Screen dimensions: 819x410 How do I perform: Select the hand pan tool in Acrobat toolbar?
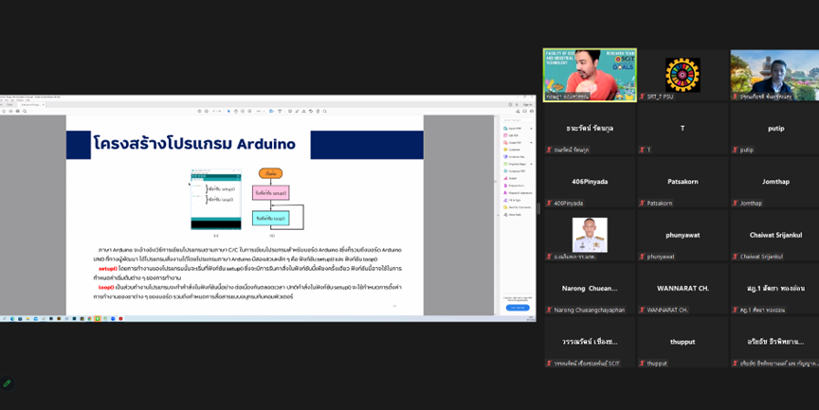coord(236,111)
